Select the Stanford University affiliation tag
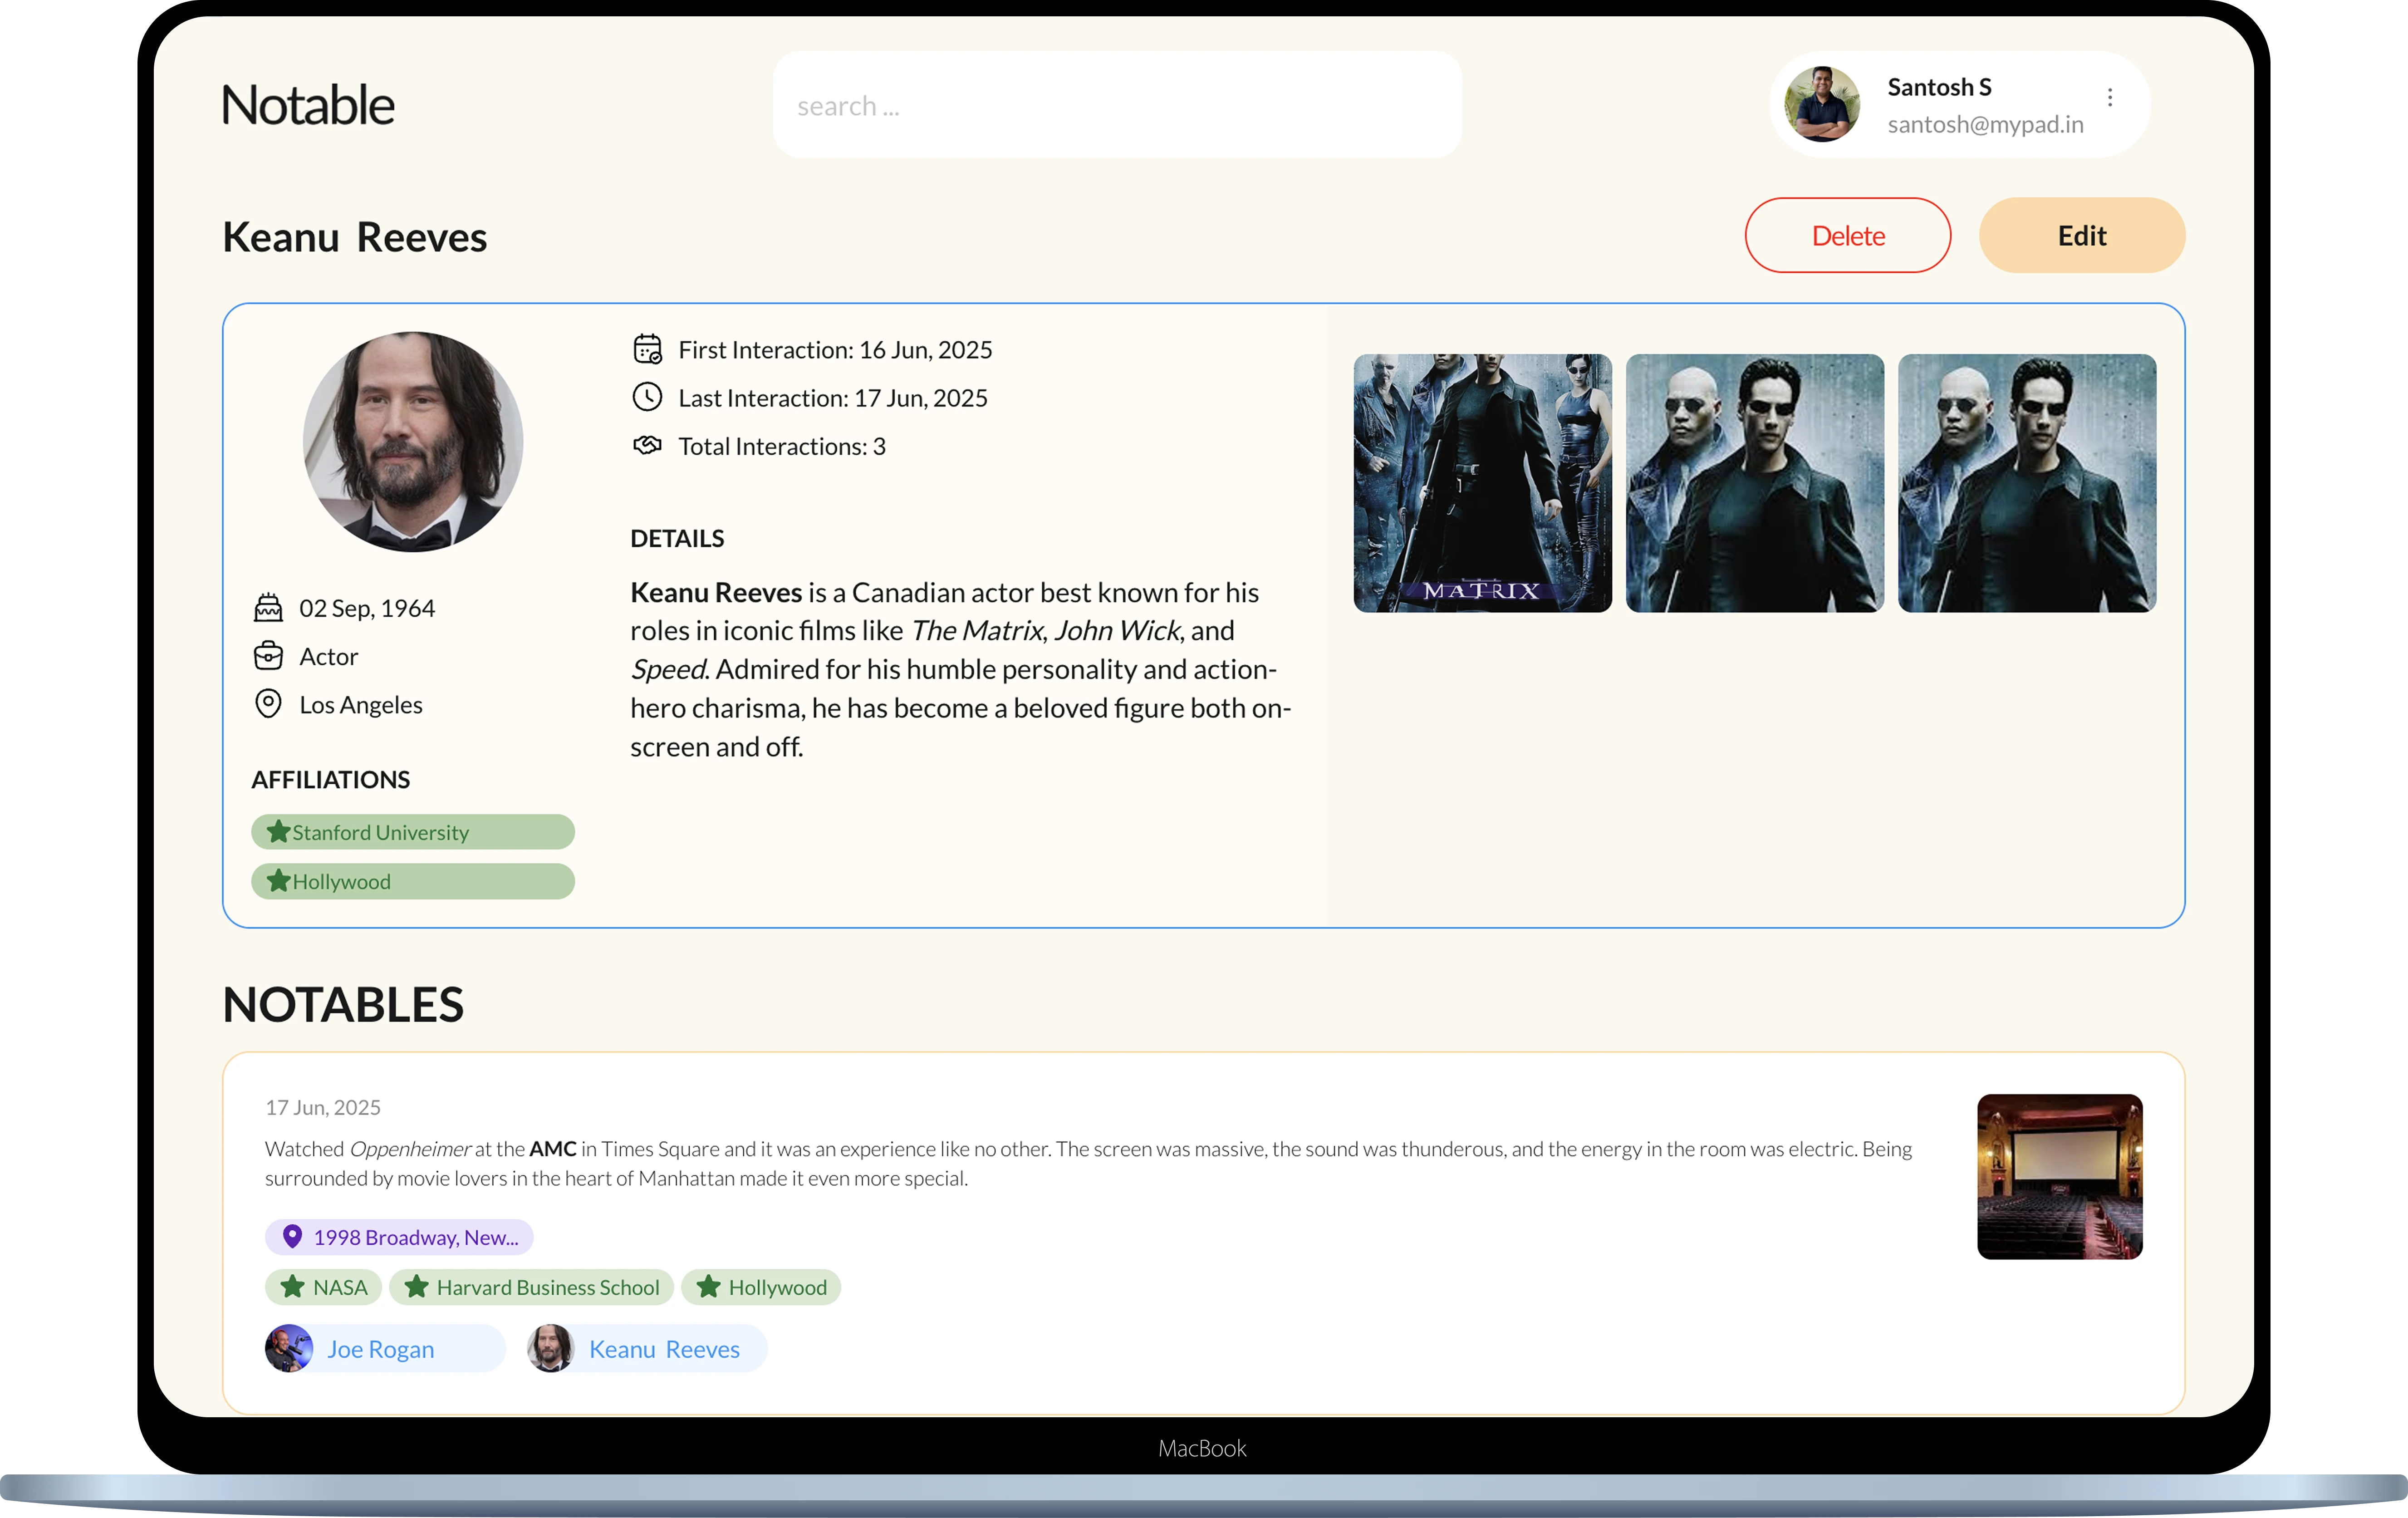The width and height of the screenshot is (2408, 1518). point(413,832)
